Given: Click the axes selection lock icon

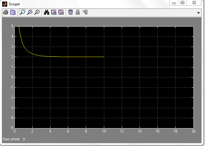Looking at the screenshot, I should 78,12.
